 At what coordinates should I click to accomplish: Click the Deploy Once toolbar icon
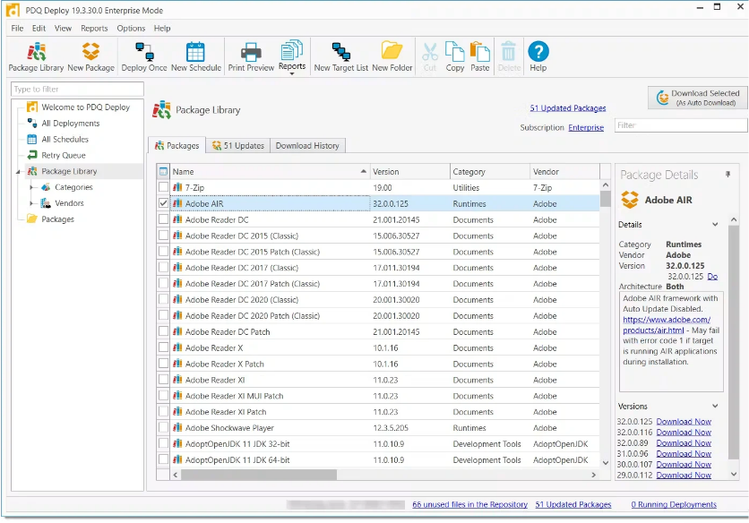143,56
